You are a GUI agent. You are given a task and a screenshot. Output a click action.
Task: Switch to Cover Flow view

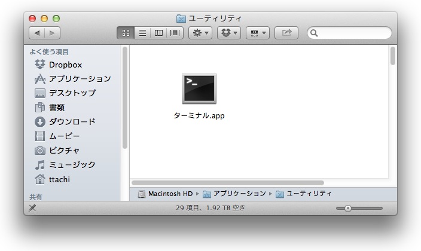pos(175,33)
